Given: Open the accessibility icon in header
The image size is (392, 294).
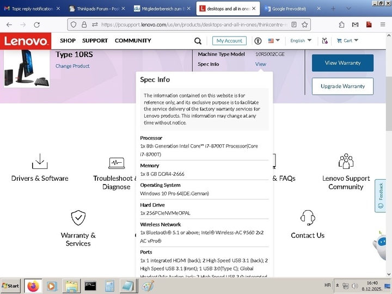Looking at the screenshot, I should point(258,41).
